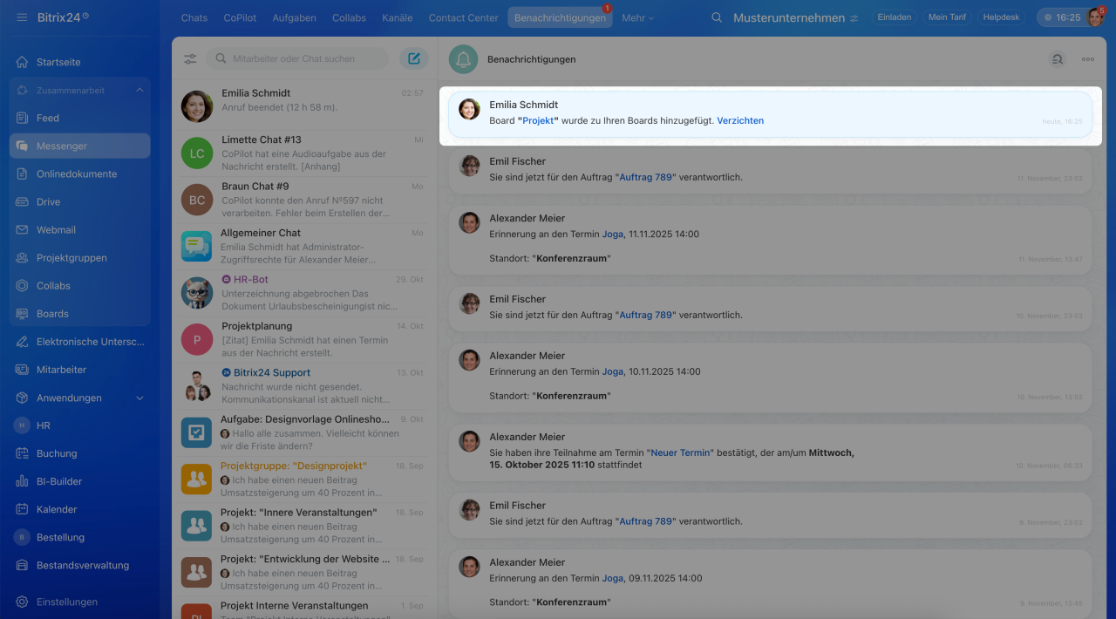
Task: Click user profile avatar in top right
Action: [x=1095, y=17]
